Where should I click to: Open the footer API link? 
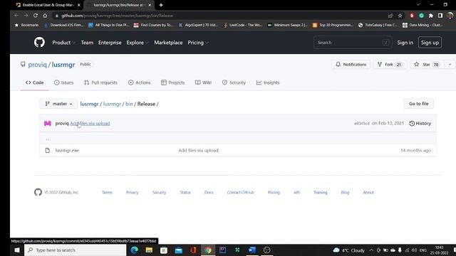click(296, 193)
